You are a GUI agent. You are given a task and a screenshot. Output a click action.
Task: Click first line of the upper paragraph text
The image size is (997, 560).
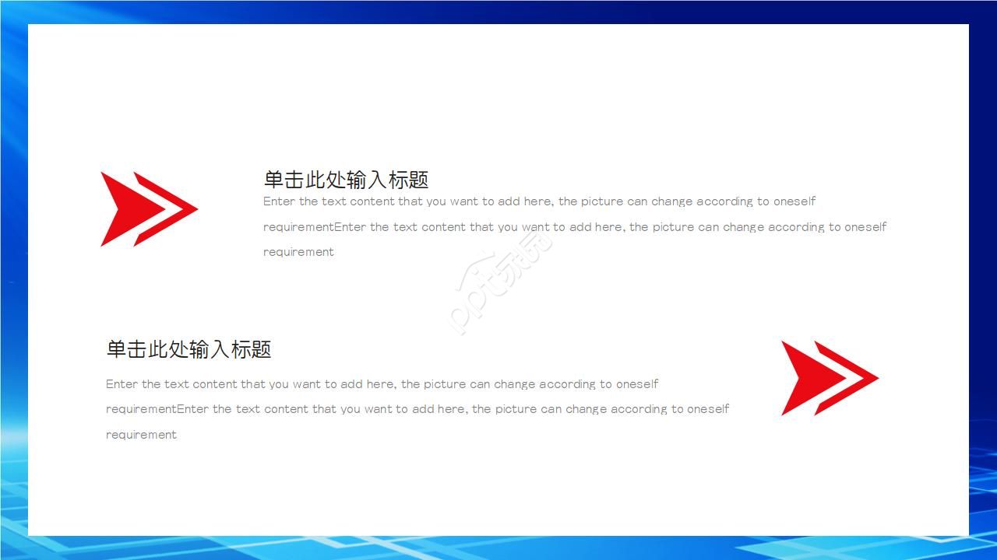pyautogui.click(x=539, y=201)
